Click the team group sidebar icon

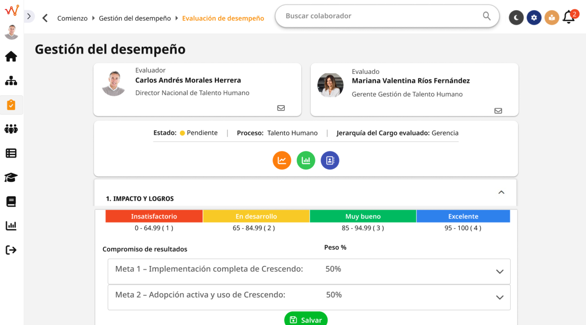[11, 129]
